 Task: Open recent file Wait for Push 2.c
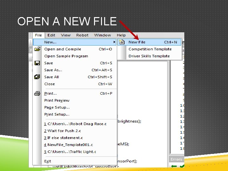coord(75,131)
